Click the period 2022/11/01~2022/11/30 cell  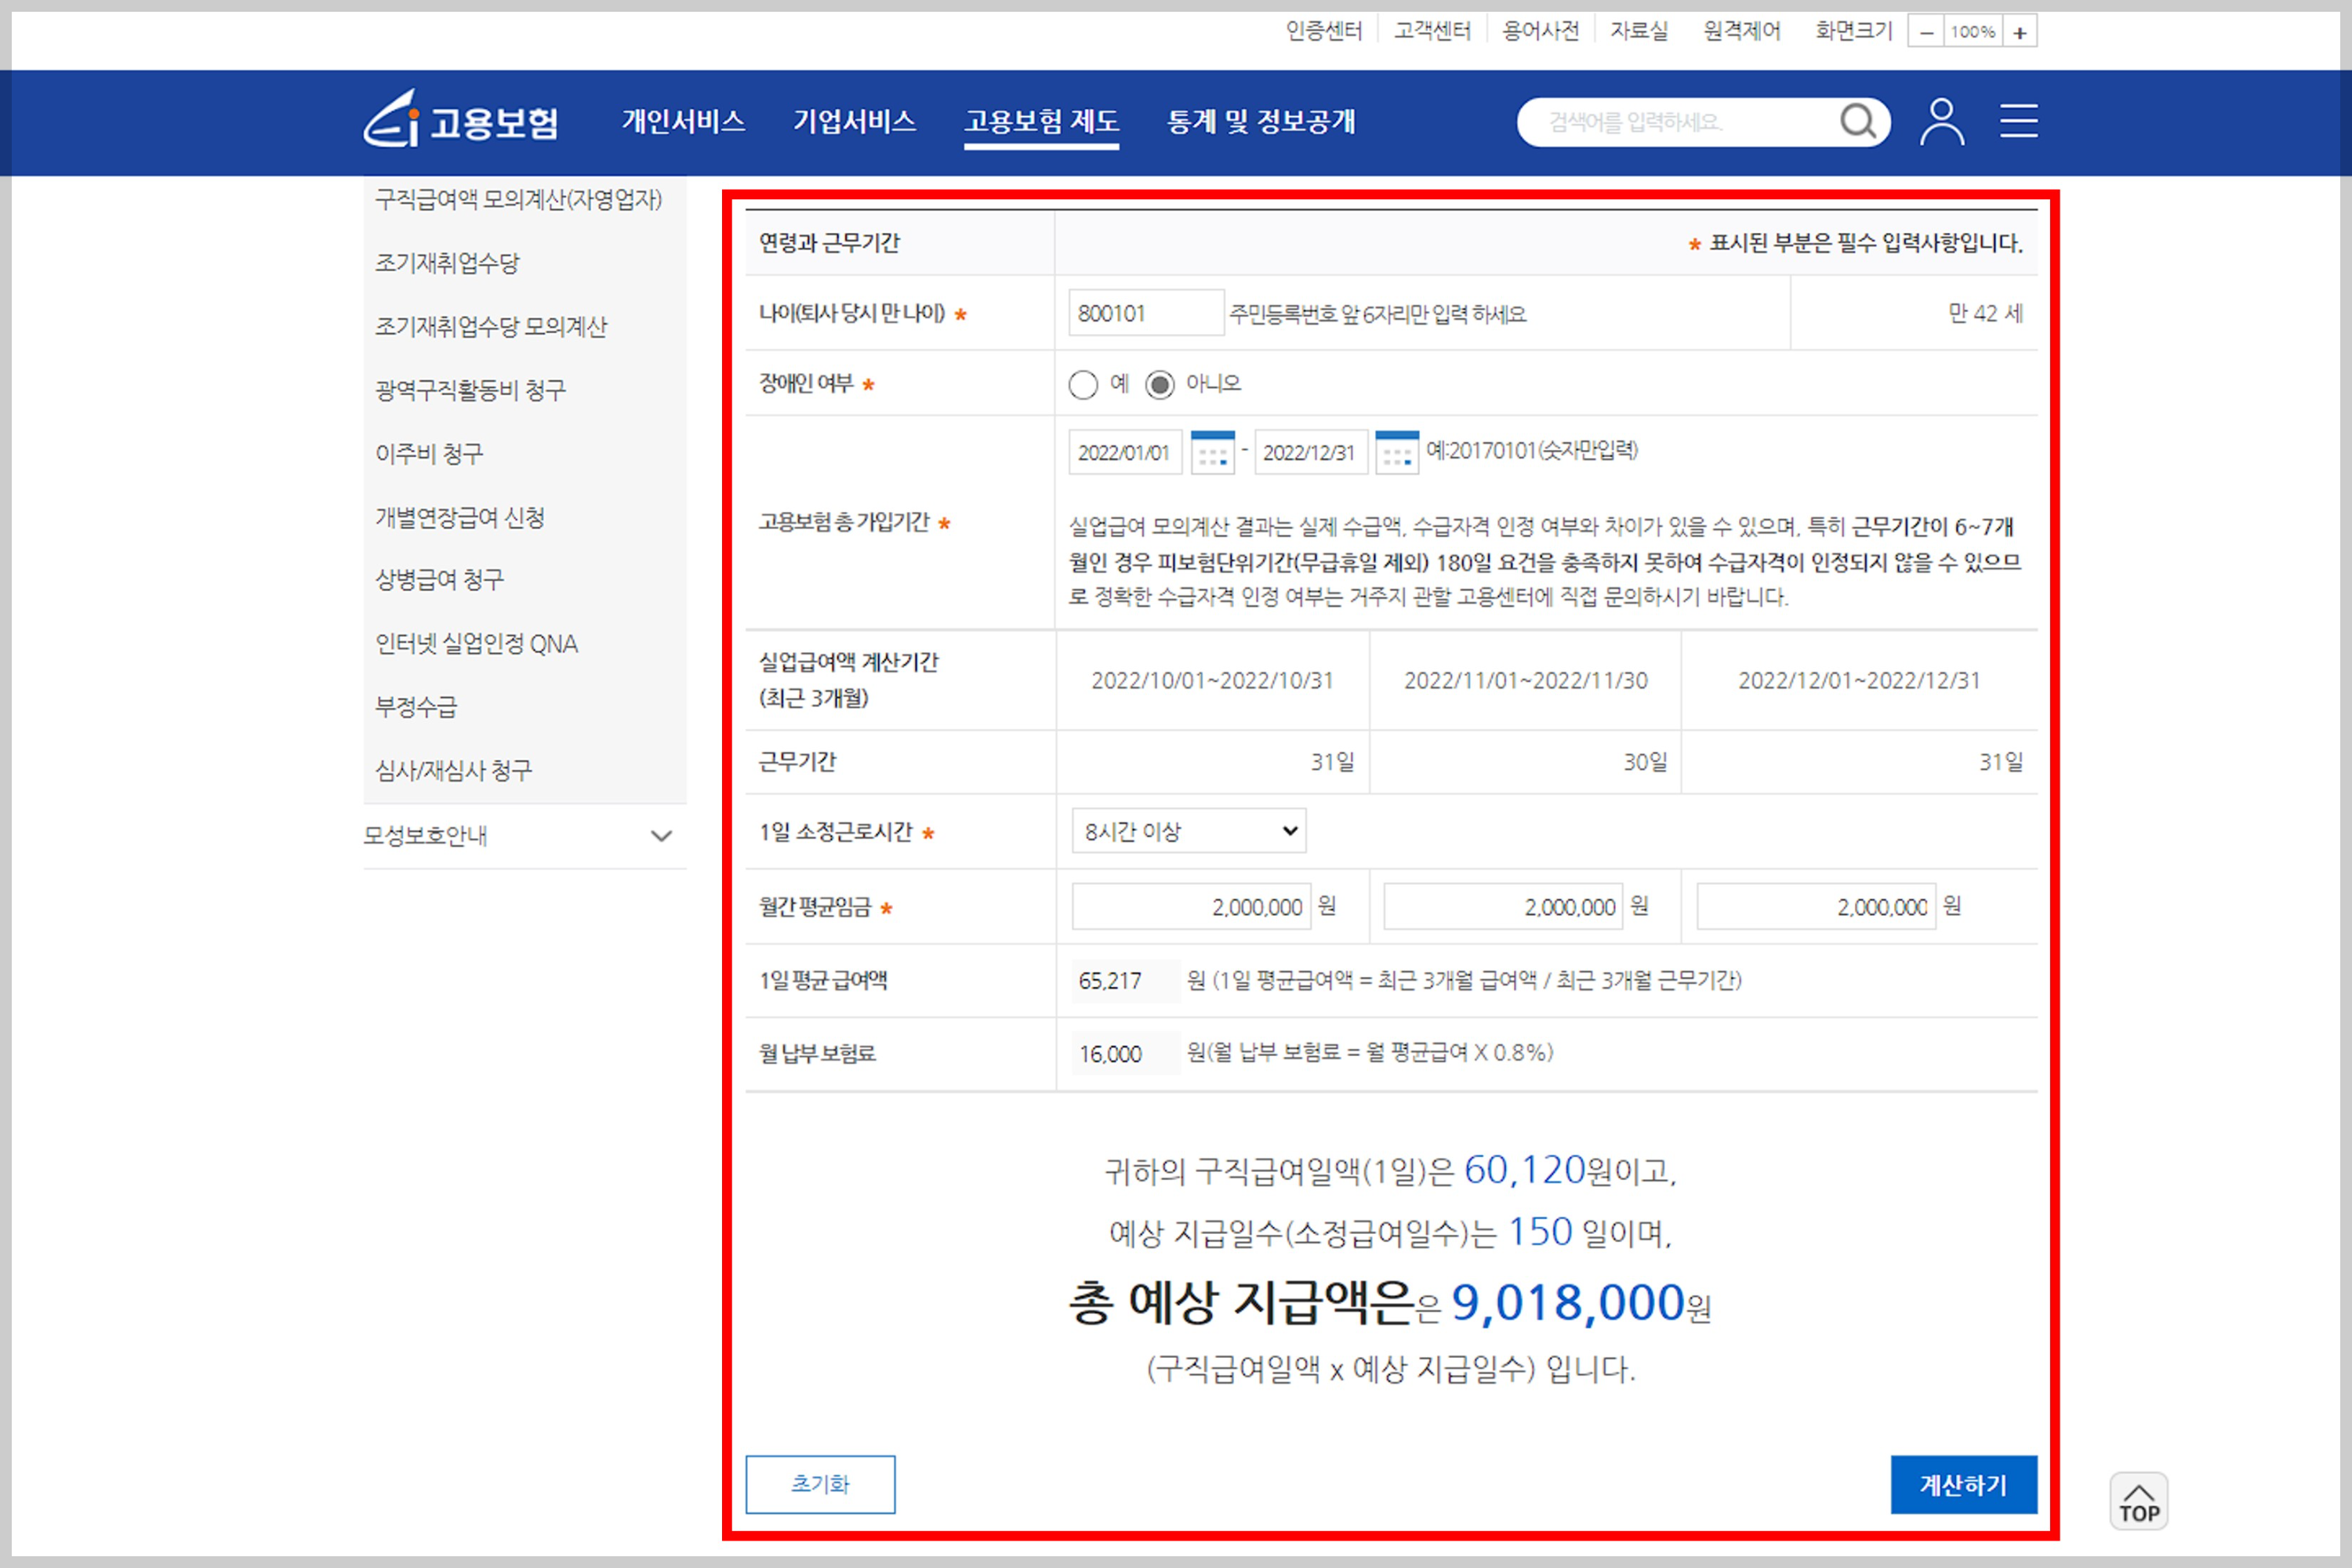point(1525,680)
